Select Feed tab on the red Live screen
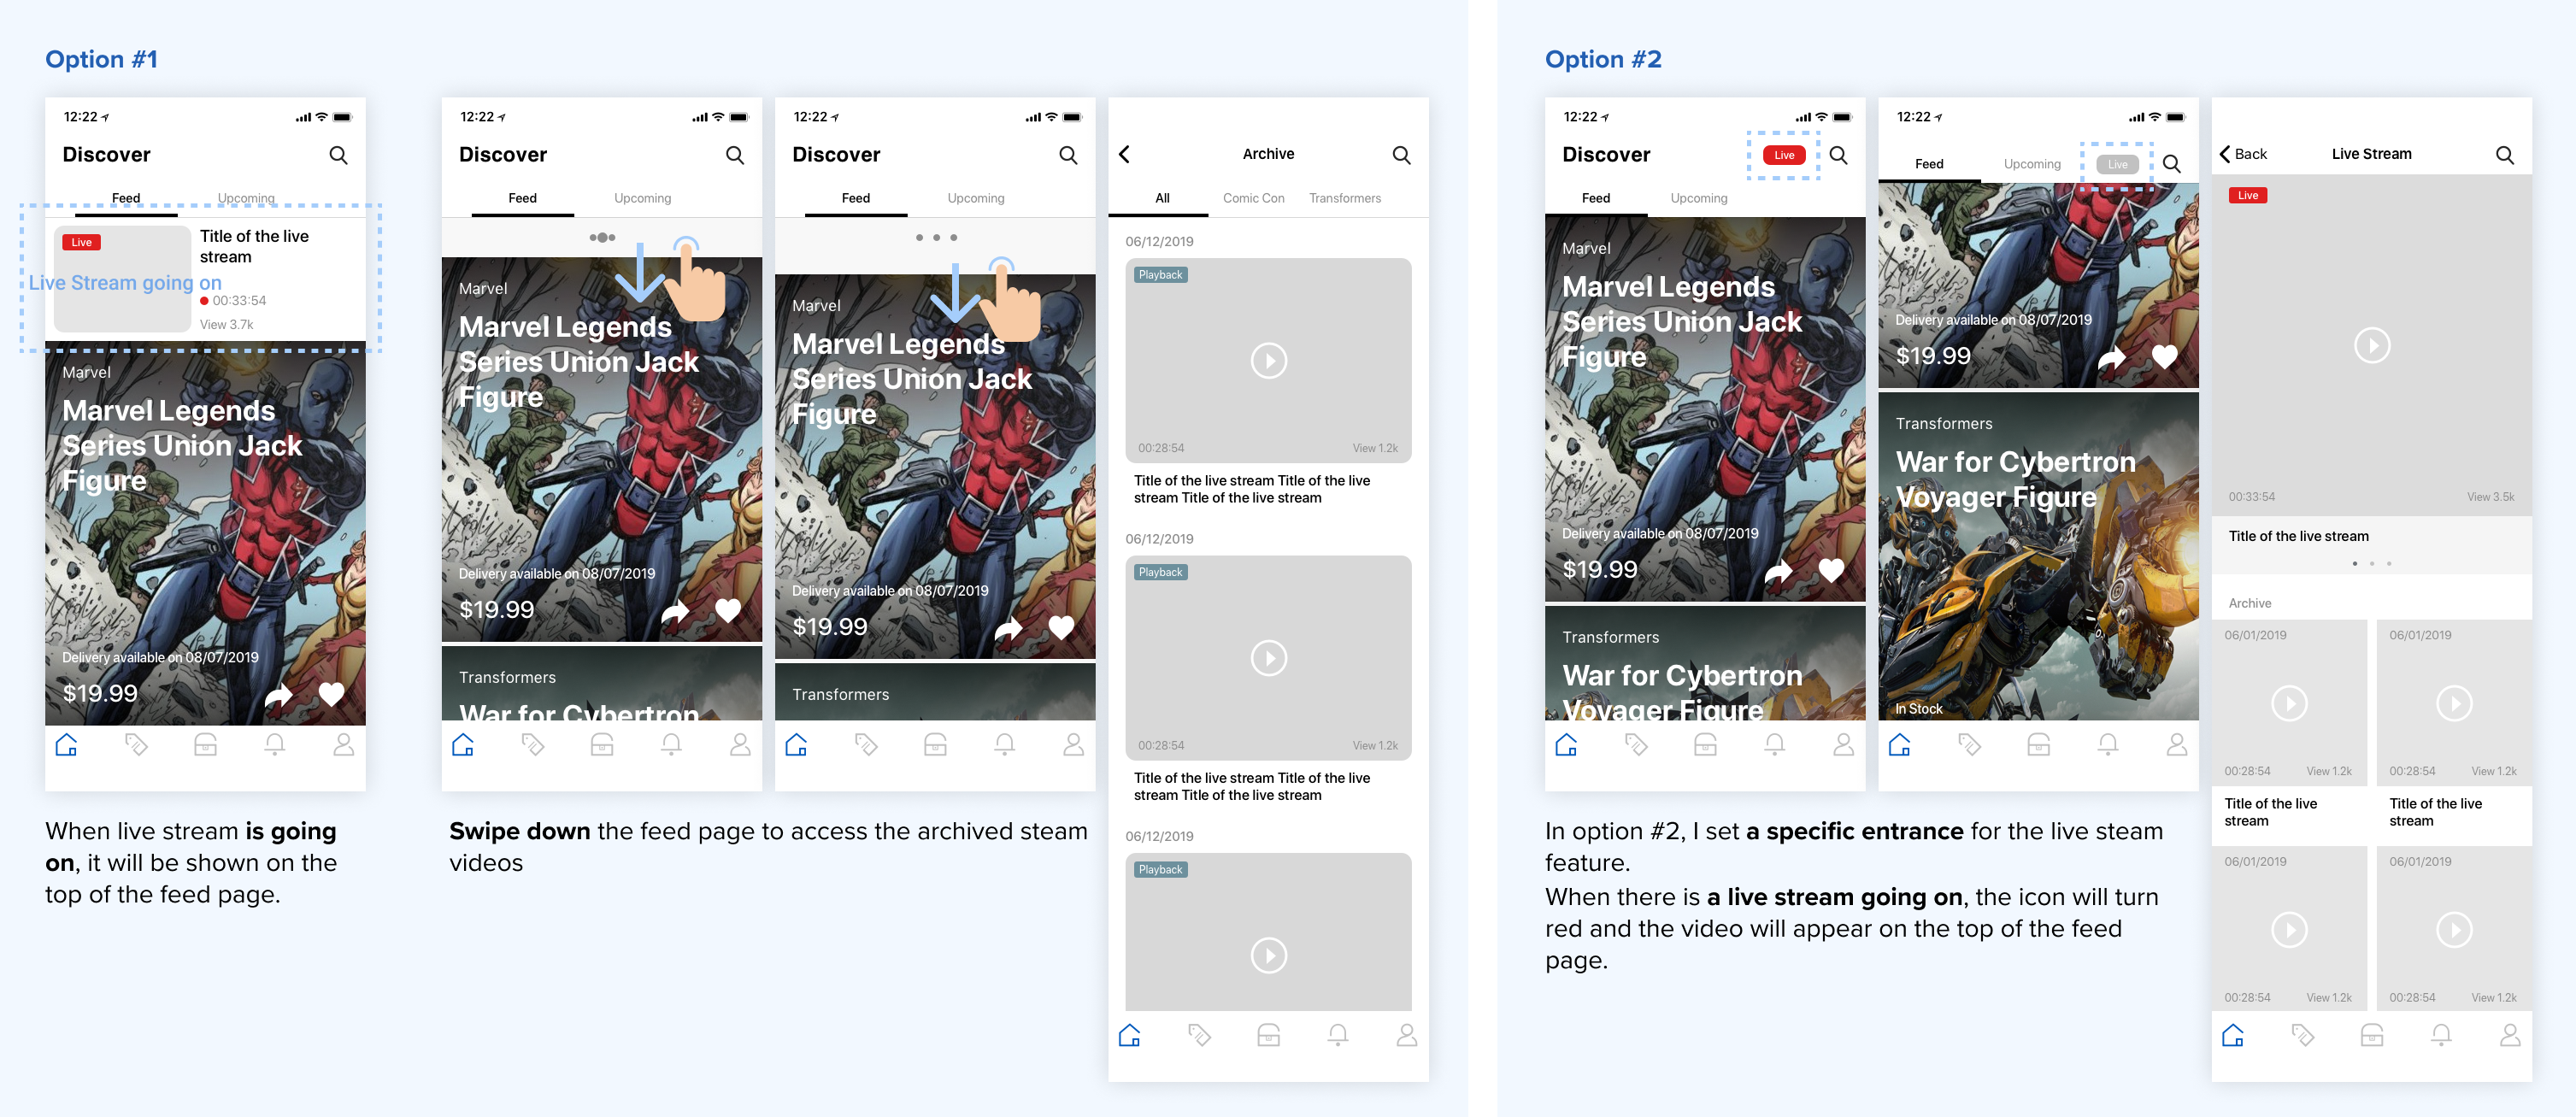Screen dimensions: 2576x1117 point(1596,198)
